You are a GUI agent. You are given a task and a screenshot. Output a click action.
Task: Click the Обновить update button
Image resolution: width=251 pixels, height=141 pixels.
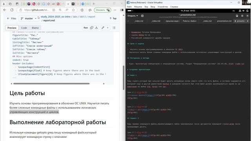pyautogui.click(x=102, y=10)
